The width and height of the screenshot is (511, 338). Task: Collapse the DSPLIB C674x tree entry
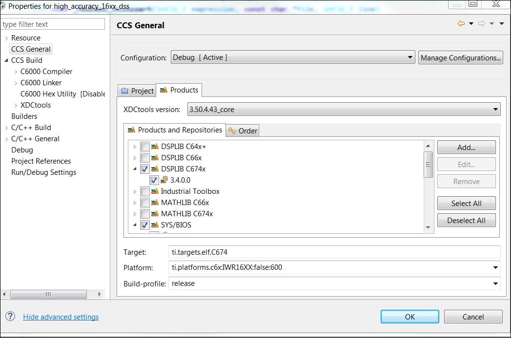click(x=136, y=169)
